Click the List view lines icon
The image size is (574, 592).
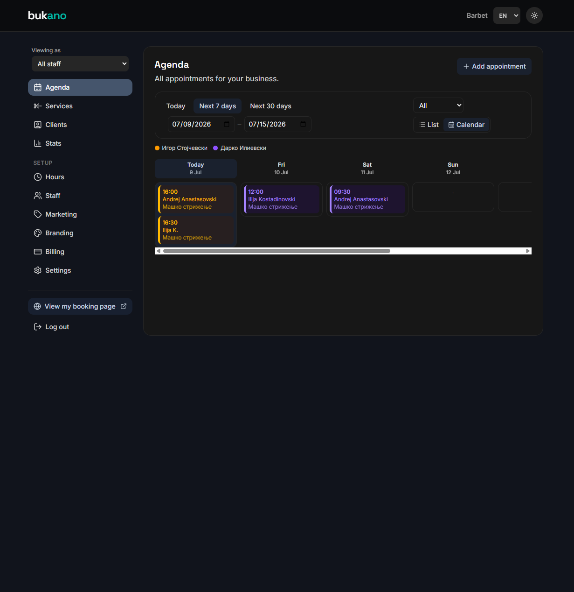pos(422,125)
